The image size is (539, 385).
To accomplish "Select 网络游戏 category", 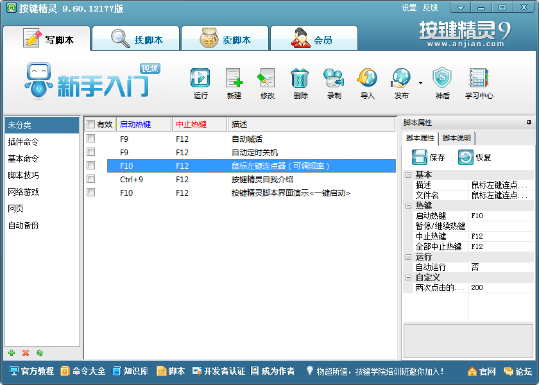I will click(x=42, y=192).
